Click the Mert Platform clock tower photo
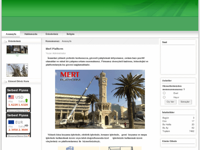Viewport: 200px width, 150px height. [x=100, y=99]
